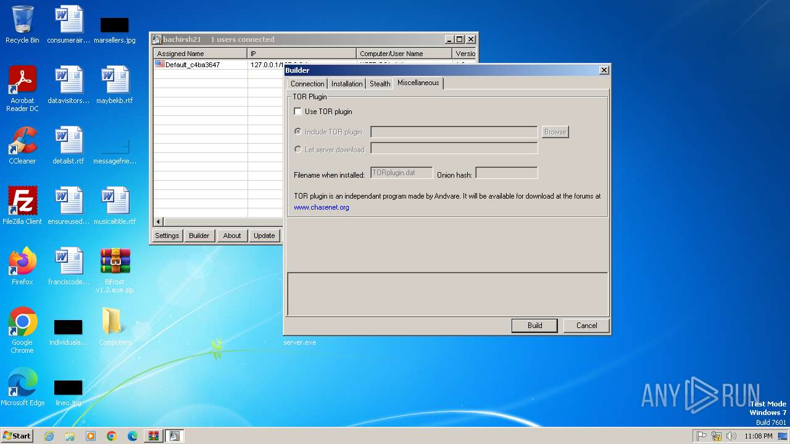Launch FileZilla Client shortcut
Viewport: 790px width, 444px height.
point(22,207)
